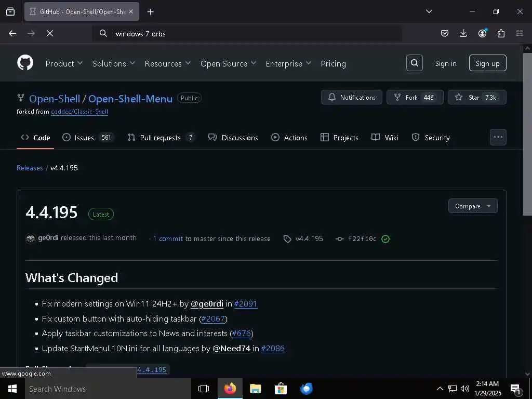Stop loading the page
This screenshot has width=532, height=399.
(49, 33)
